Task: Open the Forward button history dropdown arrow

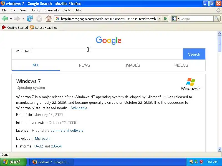Action: [23, 19]
